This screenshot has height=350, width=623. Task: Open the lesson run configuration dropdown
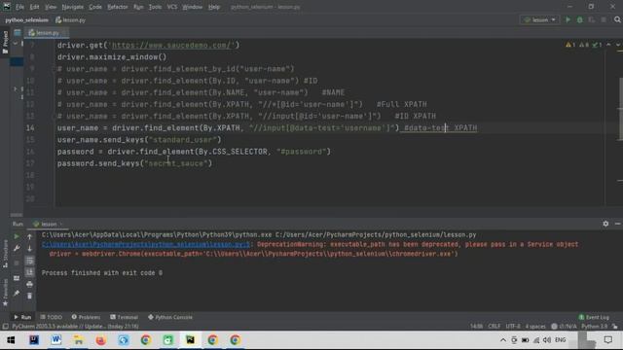click(539, 19)
